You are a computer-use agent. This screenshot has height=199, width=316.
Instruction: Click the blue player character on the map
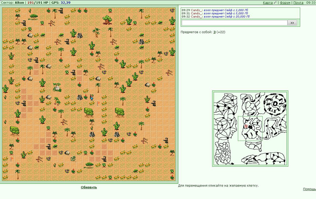click(92, 97)
